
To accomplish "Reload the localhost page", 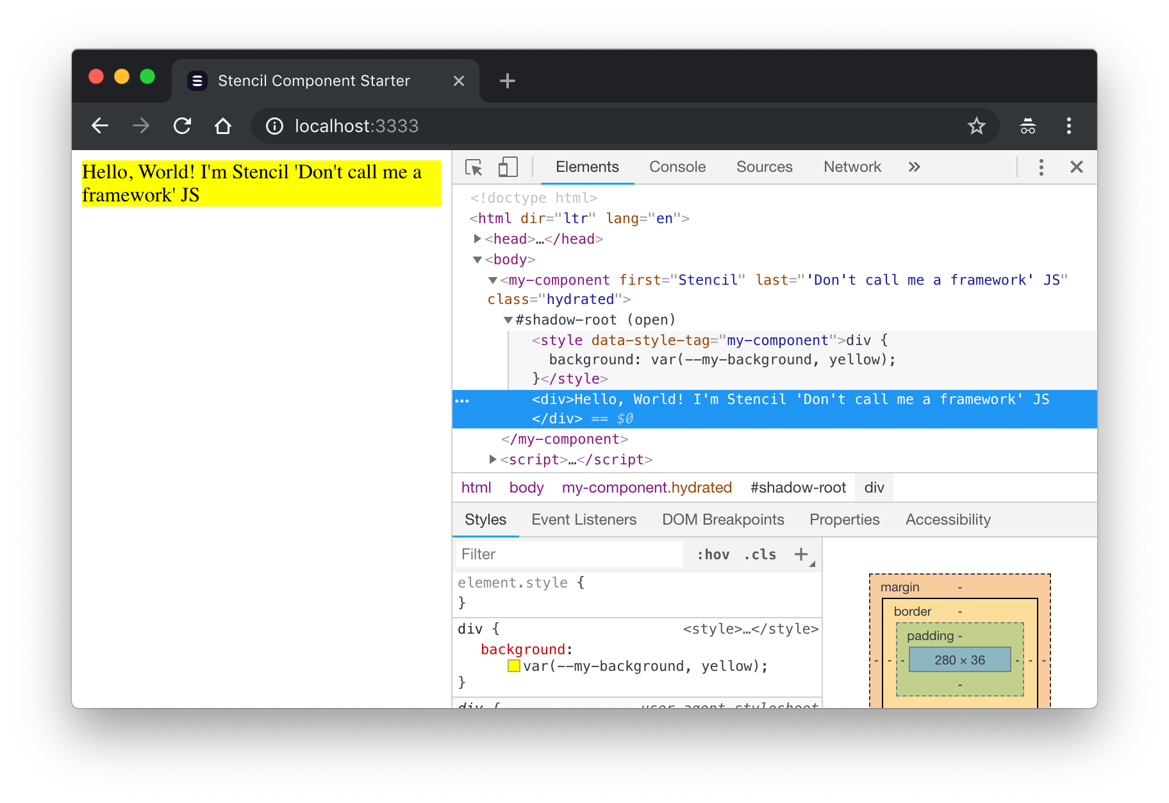I will click(x=183, y=126).
